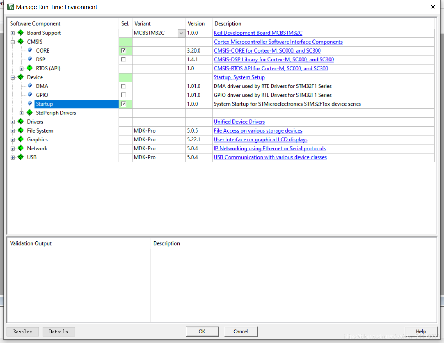This screenshot has height=343, width=444.
Task: Click the Drivers green diamond icon
Action: tap(21, 122)
